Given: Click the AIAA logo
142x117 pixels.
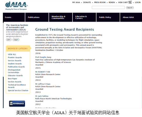Looking at the screenshot, I should pyautogui.click(x=17, y=6).
